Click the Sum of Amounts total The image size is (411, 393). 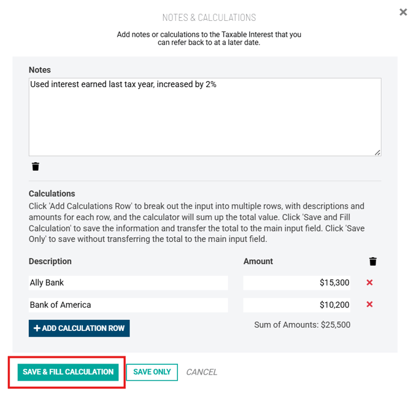[x=302, y=325]
